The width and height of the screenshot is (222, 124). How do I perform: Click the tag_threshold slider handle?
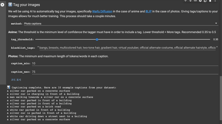pos(97,39)
